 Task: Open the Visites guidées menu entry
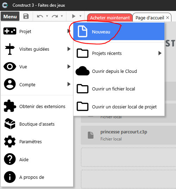click(x=37, y=49)
